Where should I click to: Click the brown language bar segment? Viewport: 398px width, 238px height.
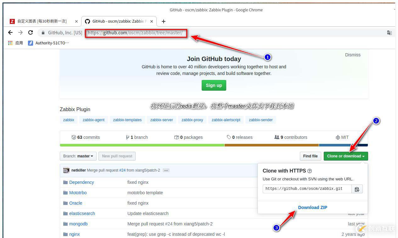tap(272, 145)
